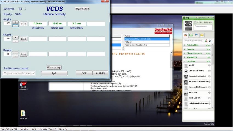Click status flower icon beside Danka Administrativa

click(x=209, y=76)
